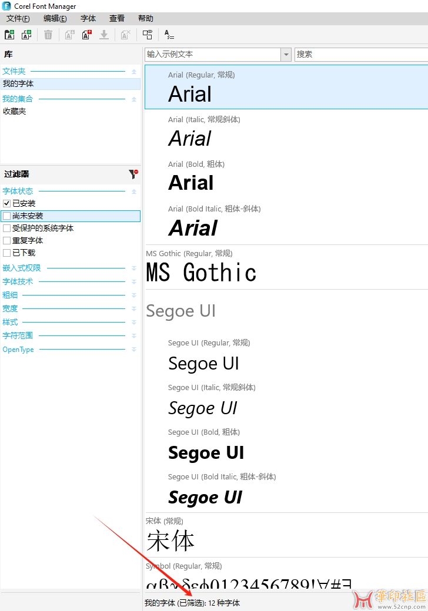
Task: Click the add collection toolbar icon
Action: (x=26, y=35)
